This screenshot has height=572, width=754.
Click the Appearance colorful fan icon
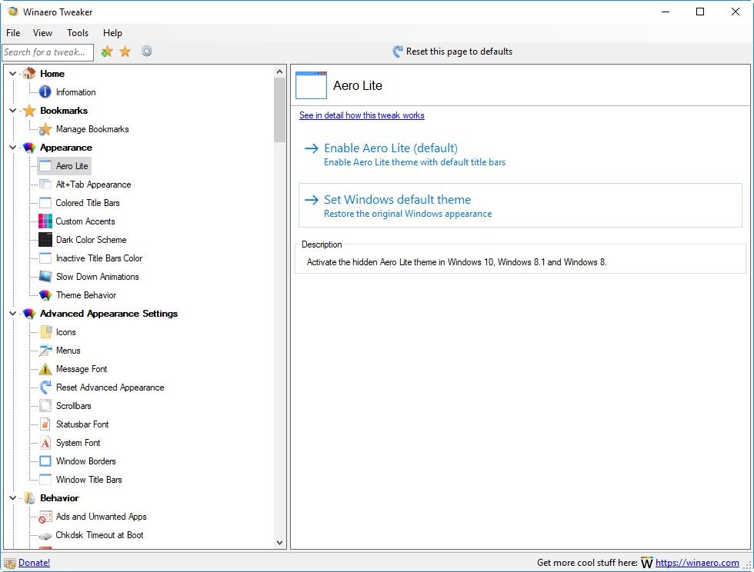point(29,148)
